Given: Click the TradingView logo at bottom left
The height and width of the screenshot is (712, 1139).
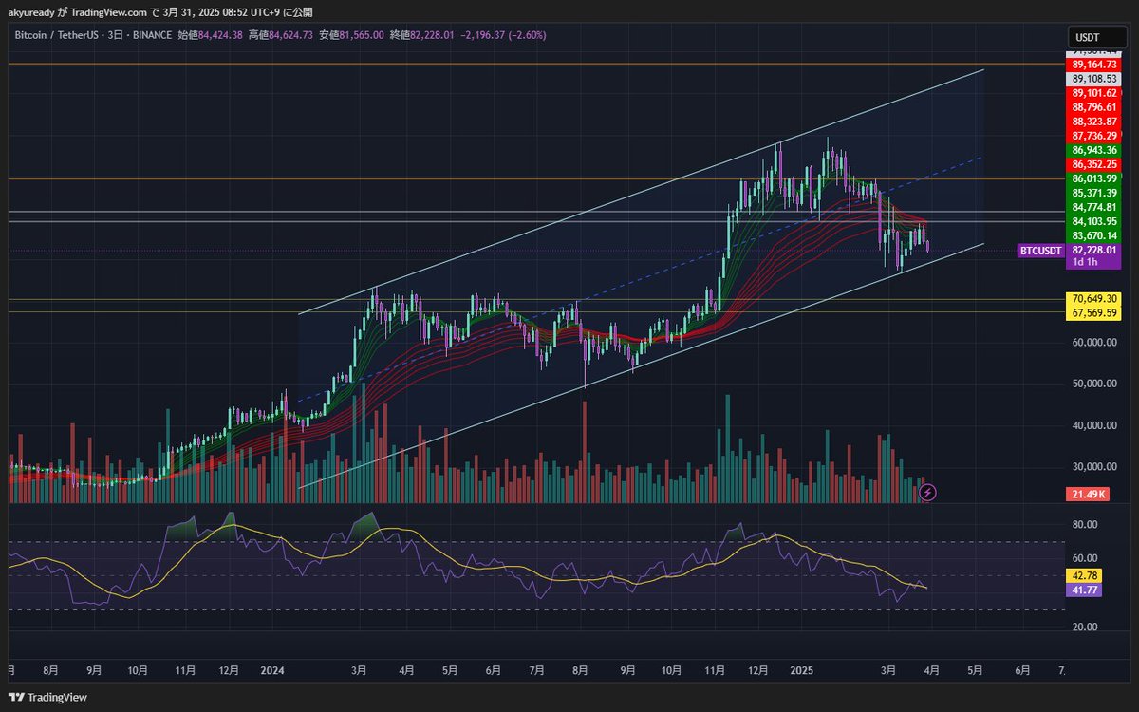Looking at the screenshot, I should click(x=47, y=697).
